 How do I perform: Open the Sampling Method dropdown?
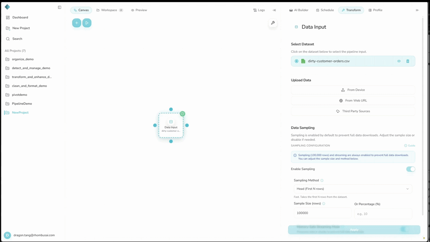353,189
